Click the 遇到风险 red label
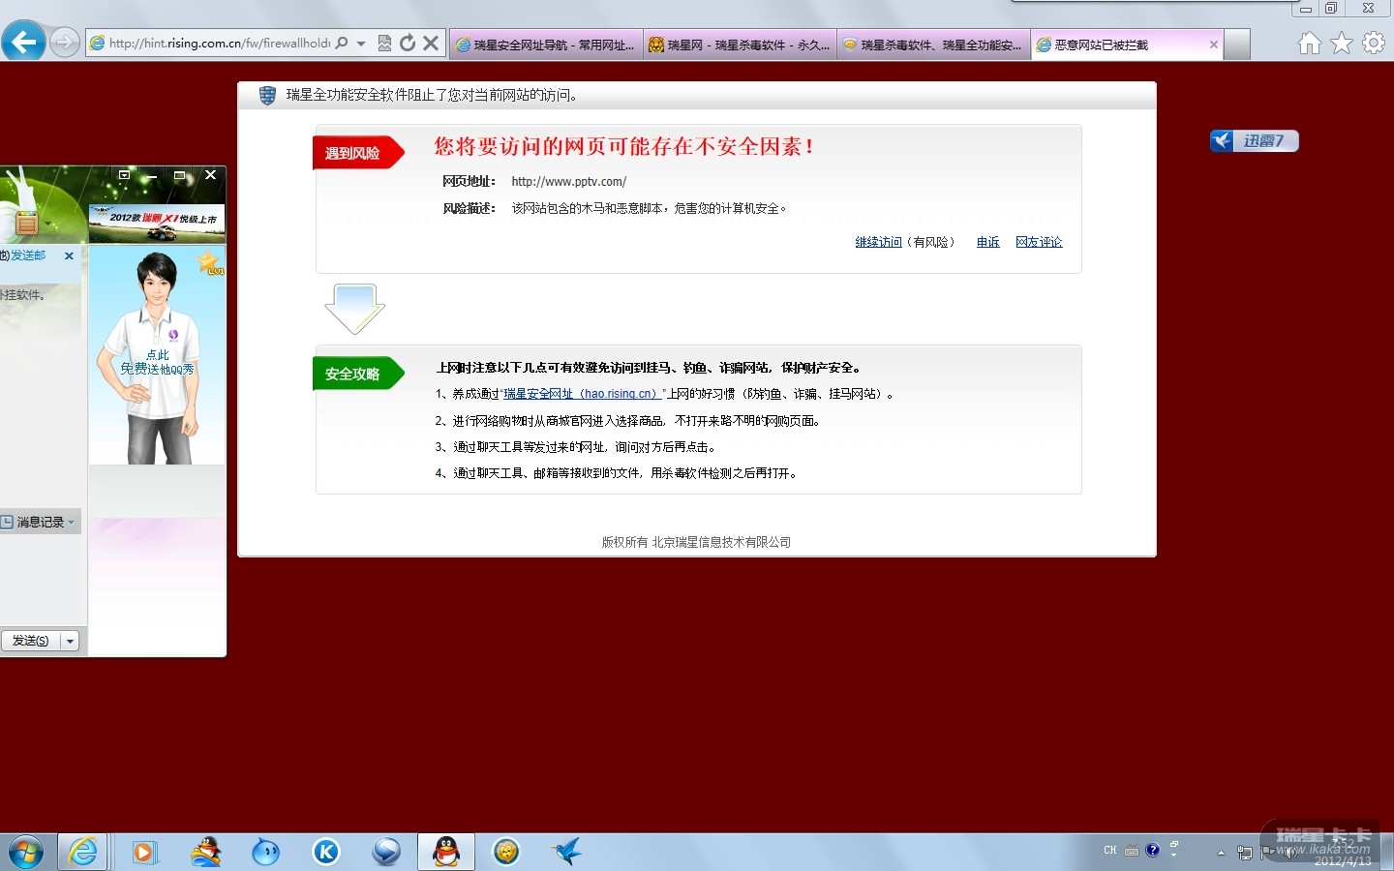The image size is (1394, 871). (357, 153)
